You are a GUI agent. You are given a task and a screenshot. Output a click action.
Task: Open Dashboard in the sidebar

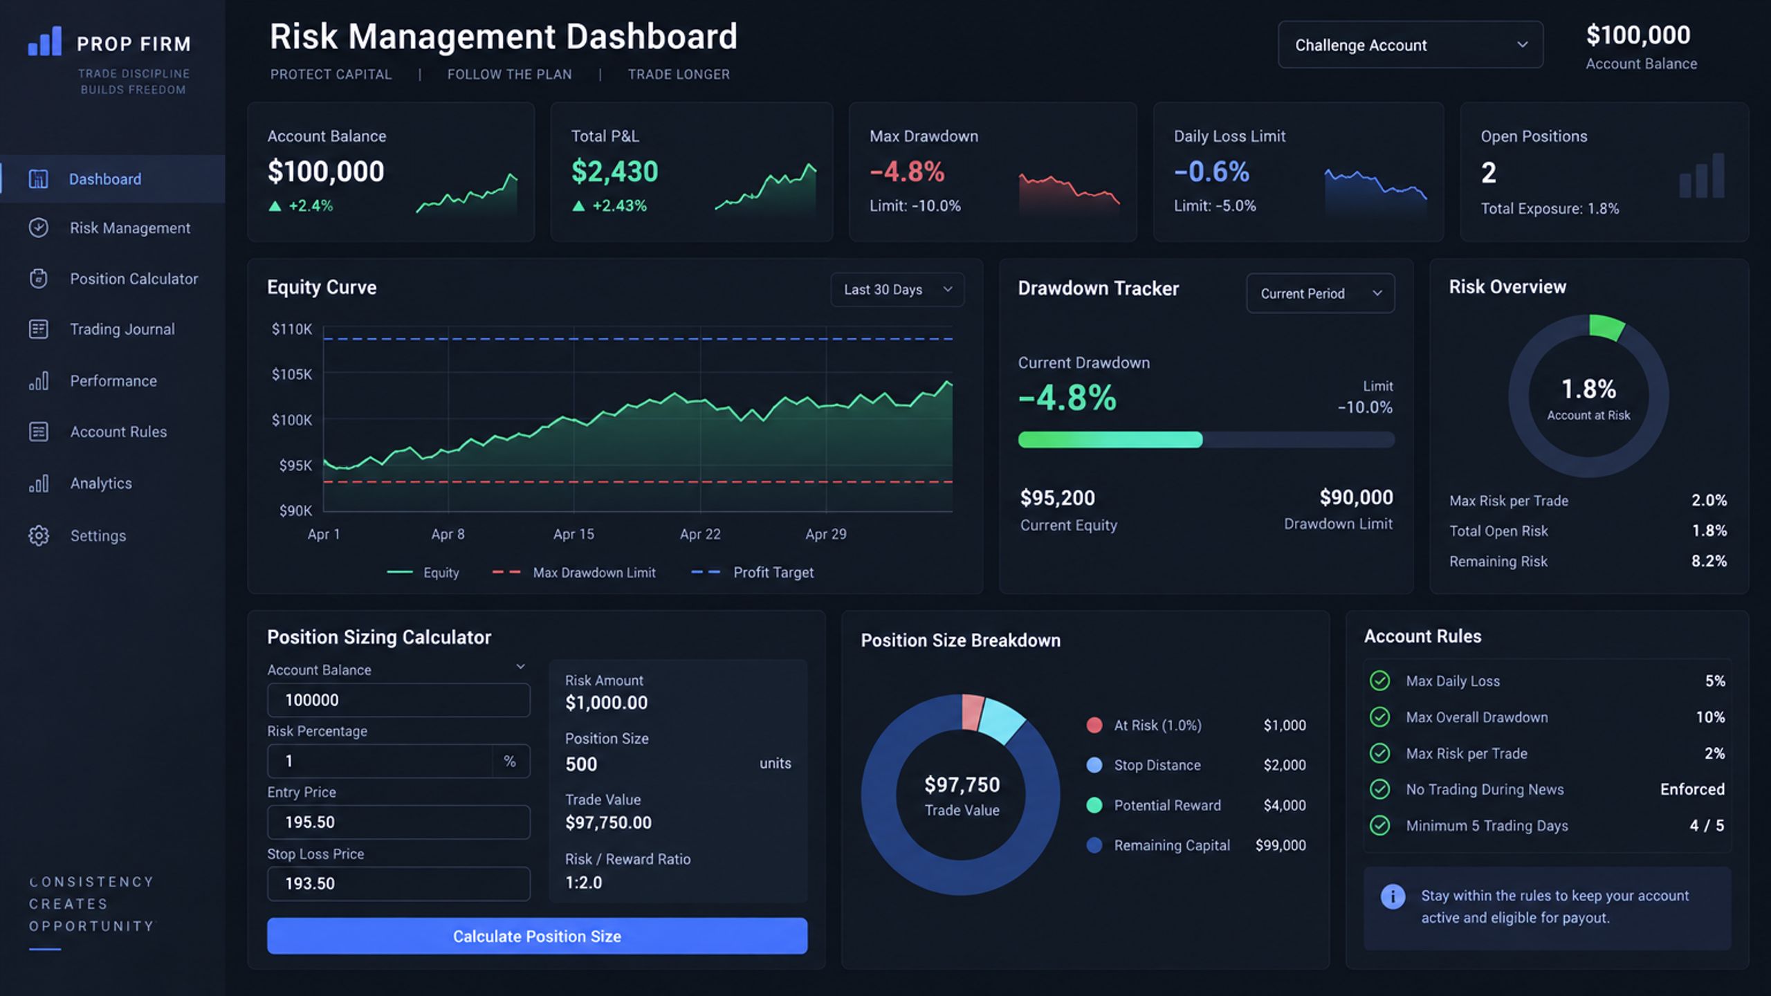pos(113,179)
